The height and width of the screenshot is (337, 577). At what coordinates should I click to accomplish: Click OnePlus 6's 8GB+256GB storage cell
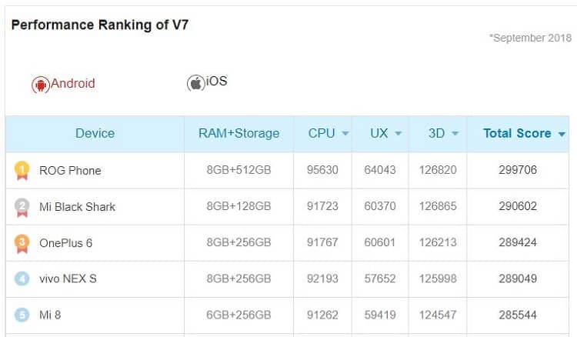coord(238,242)
